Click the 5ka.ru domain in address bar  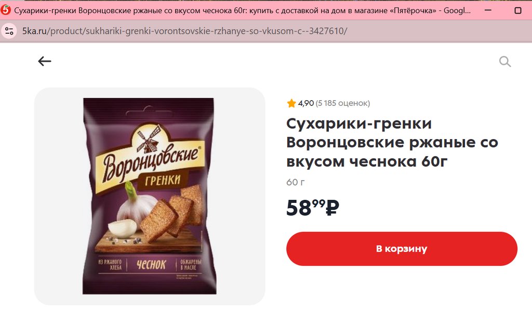pyautogui.click(x=34, y=31)
